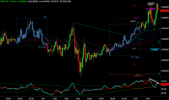Click the M3 pivot level label
This screenshot has width=169, height=100.
134,35
